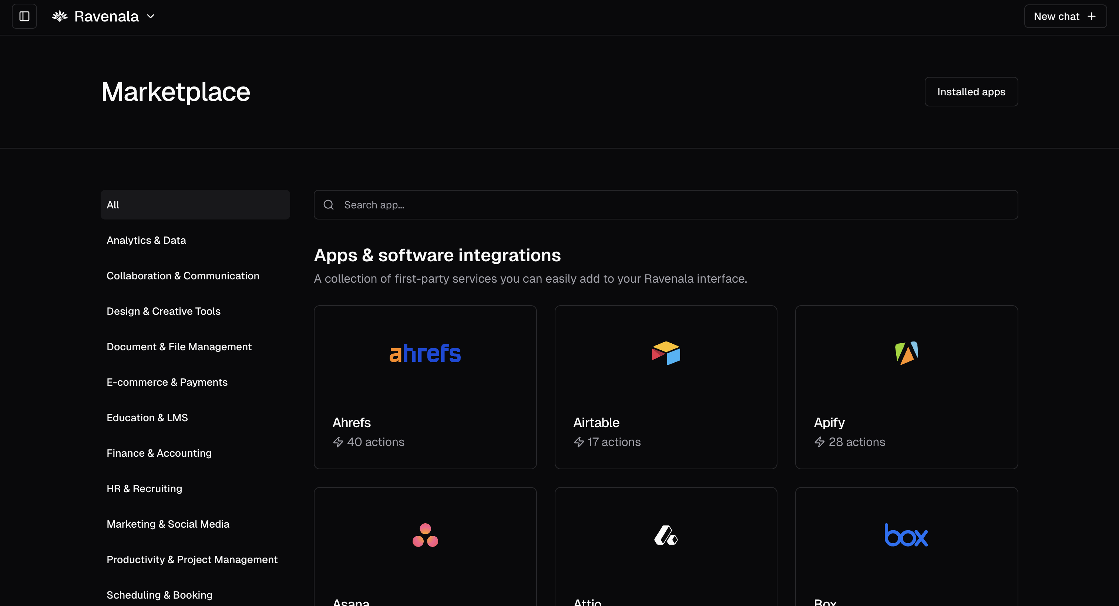Click the Airtable logo icon
Viewport: 1119px width, 606px height.
666,353
